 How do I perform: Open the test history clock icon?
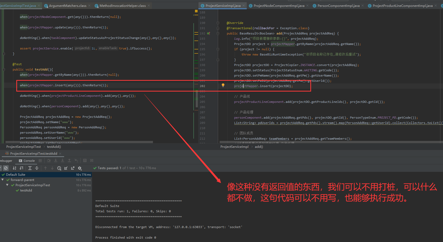[59, 168]
